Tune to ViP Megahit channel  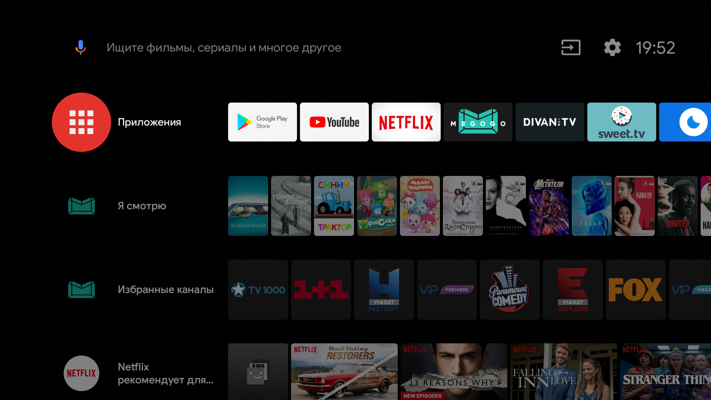(690, 290)
